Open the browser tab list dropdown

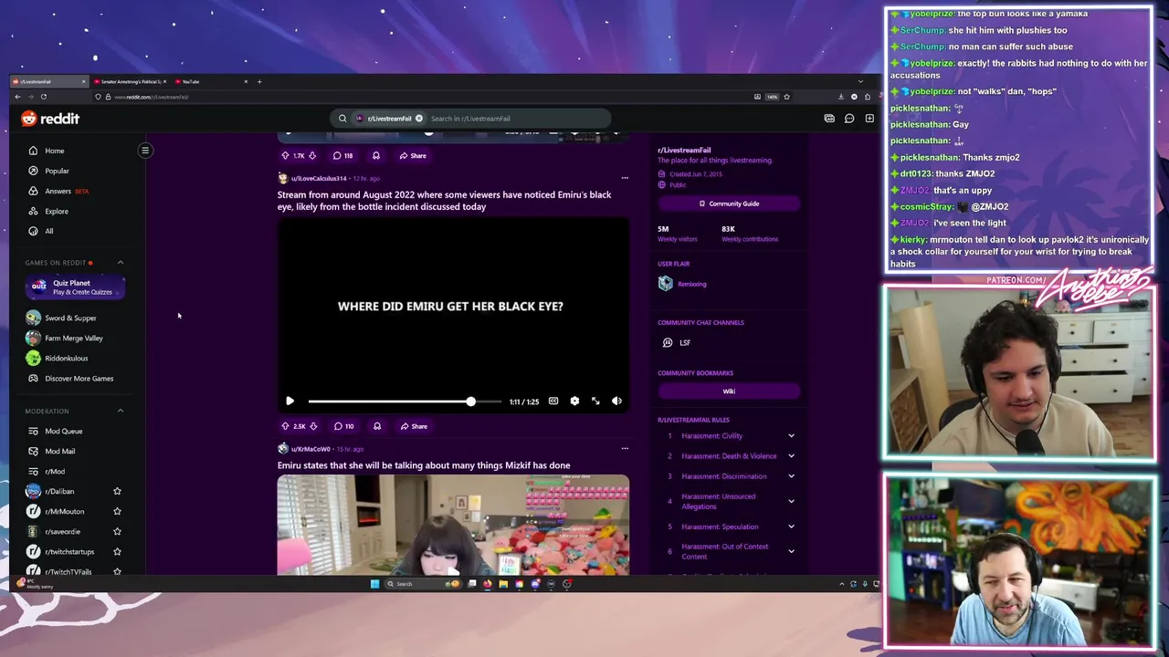pos(859,81)
